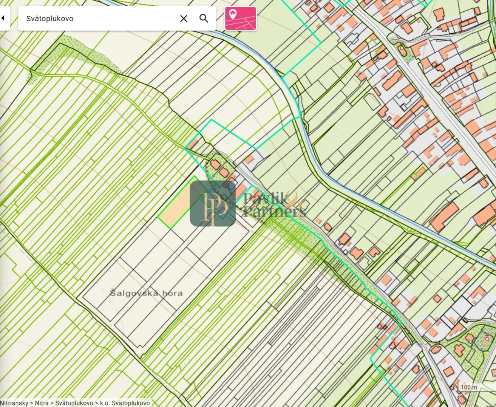Open the Svätoplukovo municipality breadcrumb
This screenshot has width=496, height=407.
tap(74, 403)
